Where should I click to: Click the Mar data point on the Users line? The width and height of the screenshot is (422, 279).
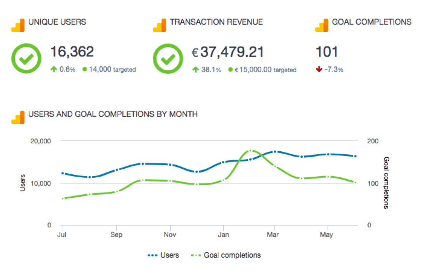[x=275, y=152]
